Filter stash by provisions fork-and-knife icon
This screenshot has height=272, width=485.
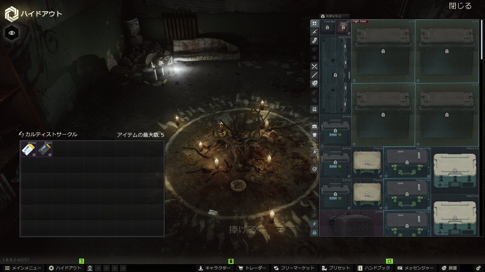click(x=314, y=66)
